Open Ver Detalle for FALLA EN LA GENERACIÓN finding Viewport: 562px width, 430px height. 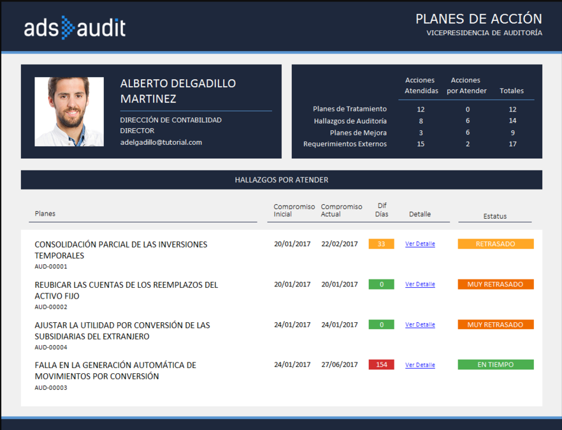(419, 364)
